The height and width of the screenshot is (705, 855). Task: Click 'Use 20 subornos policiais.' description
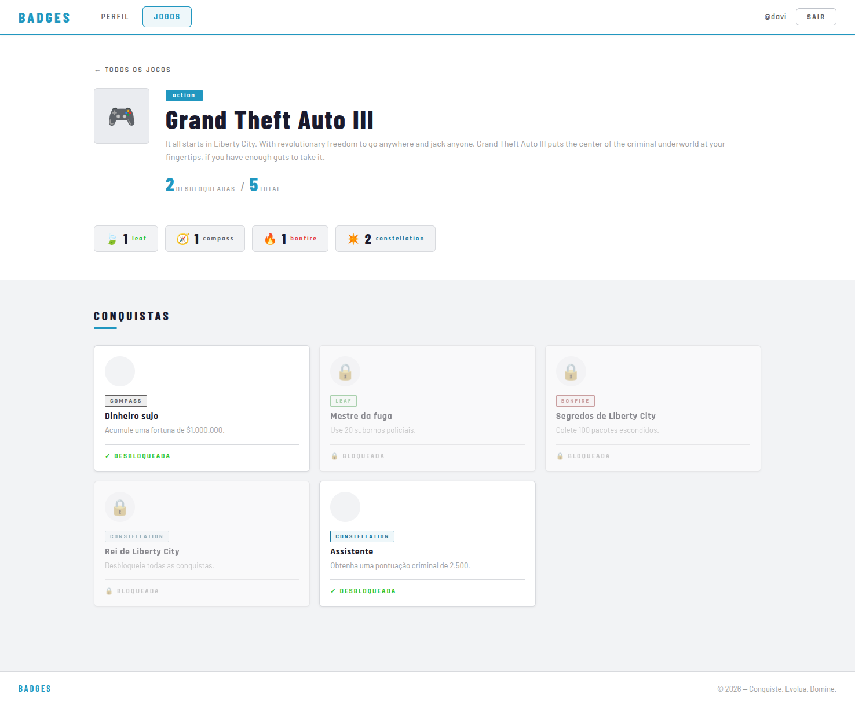click(x=373, y=430)
